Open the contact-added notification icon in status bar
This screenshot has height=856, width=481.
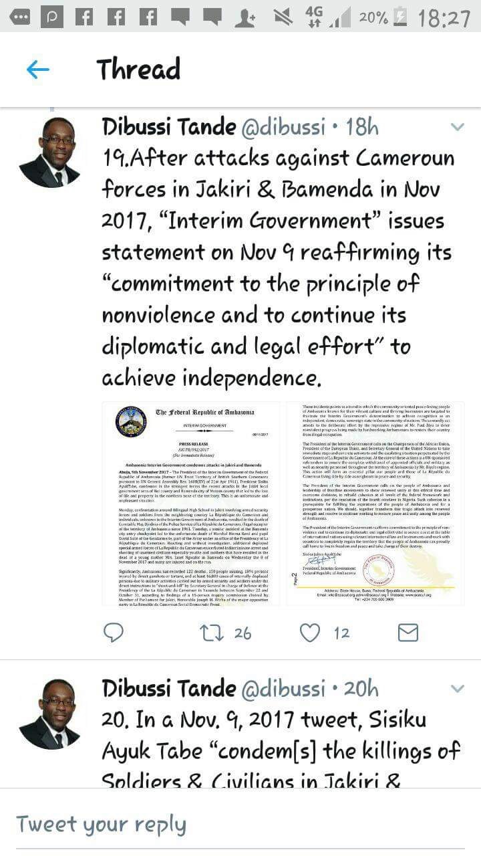[245, 17]
